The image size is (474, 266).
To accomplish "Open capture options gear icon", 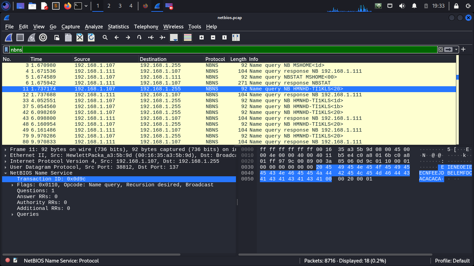I will (x=43, y=37).
